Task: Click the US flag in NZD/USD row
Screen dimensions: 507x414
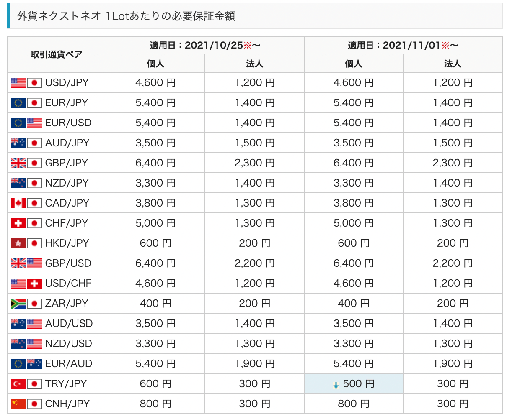Action: point(34,344)
